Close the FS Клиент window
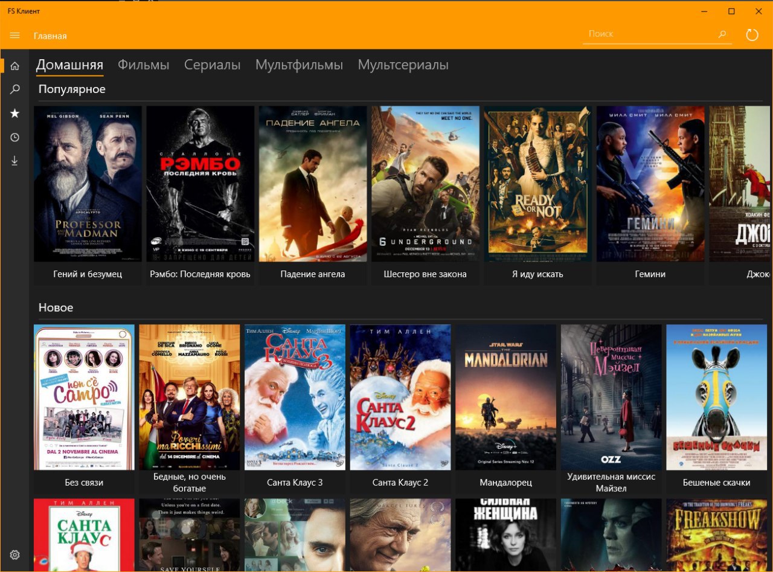The width and height of the screenshot is (773, 572). click(x=759, y=11)
